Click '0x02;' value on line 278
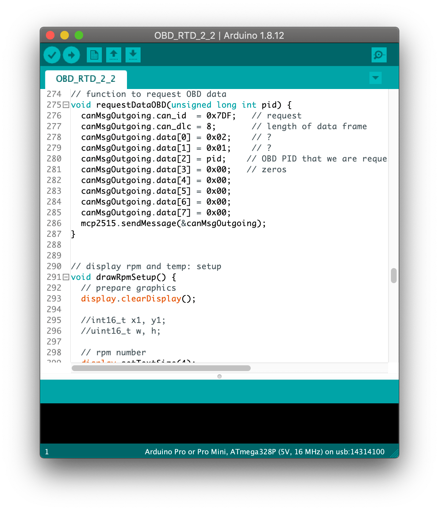This screenshot has width=439, height=511. (218, 137)
